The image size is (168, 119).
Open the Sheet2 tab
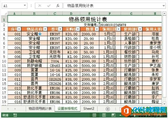(x=89, y=109)
